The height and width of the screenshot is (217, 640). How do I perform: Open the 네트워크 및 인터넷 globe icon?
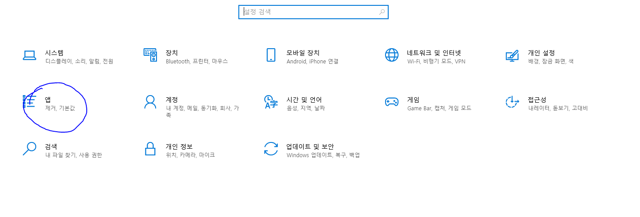pyautogui.click(x=392, y=55)
